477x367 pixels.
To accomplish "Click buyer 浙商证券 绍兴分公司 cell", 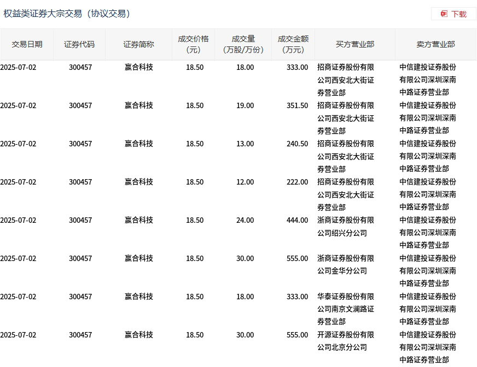I will coord(346,227).
